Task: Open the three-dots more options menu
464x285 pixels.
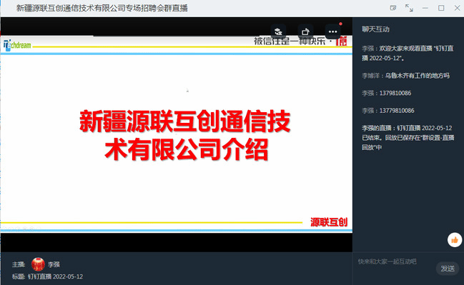Action: [x=332, y=31]
